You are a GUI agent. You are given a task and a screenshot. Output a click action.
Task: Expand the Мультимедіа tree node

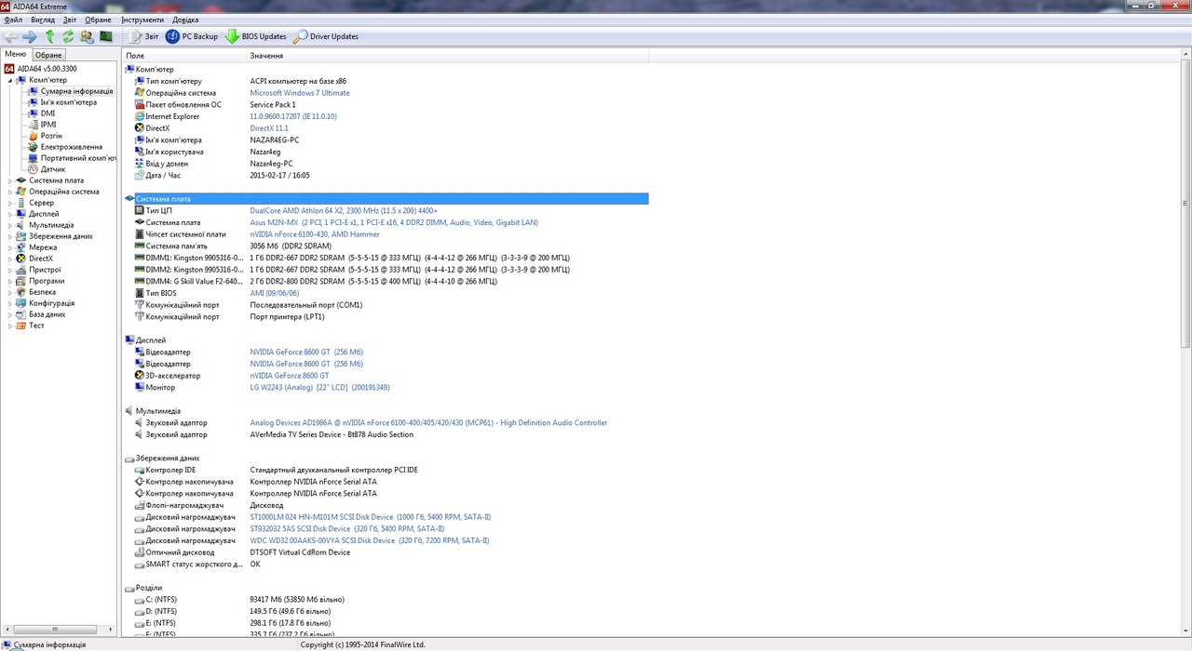(x=10, y=225)
